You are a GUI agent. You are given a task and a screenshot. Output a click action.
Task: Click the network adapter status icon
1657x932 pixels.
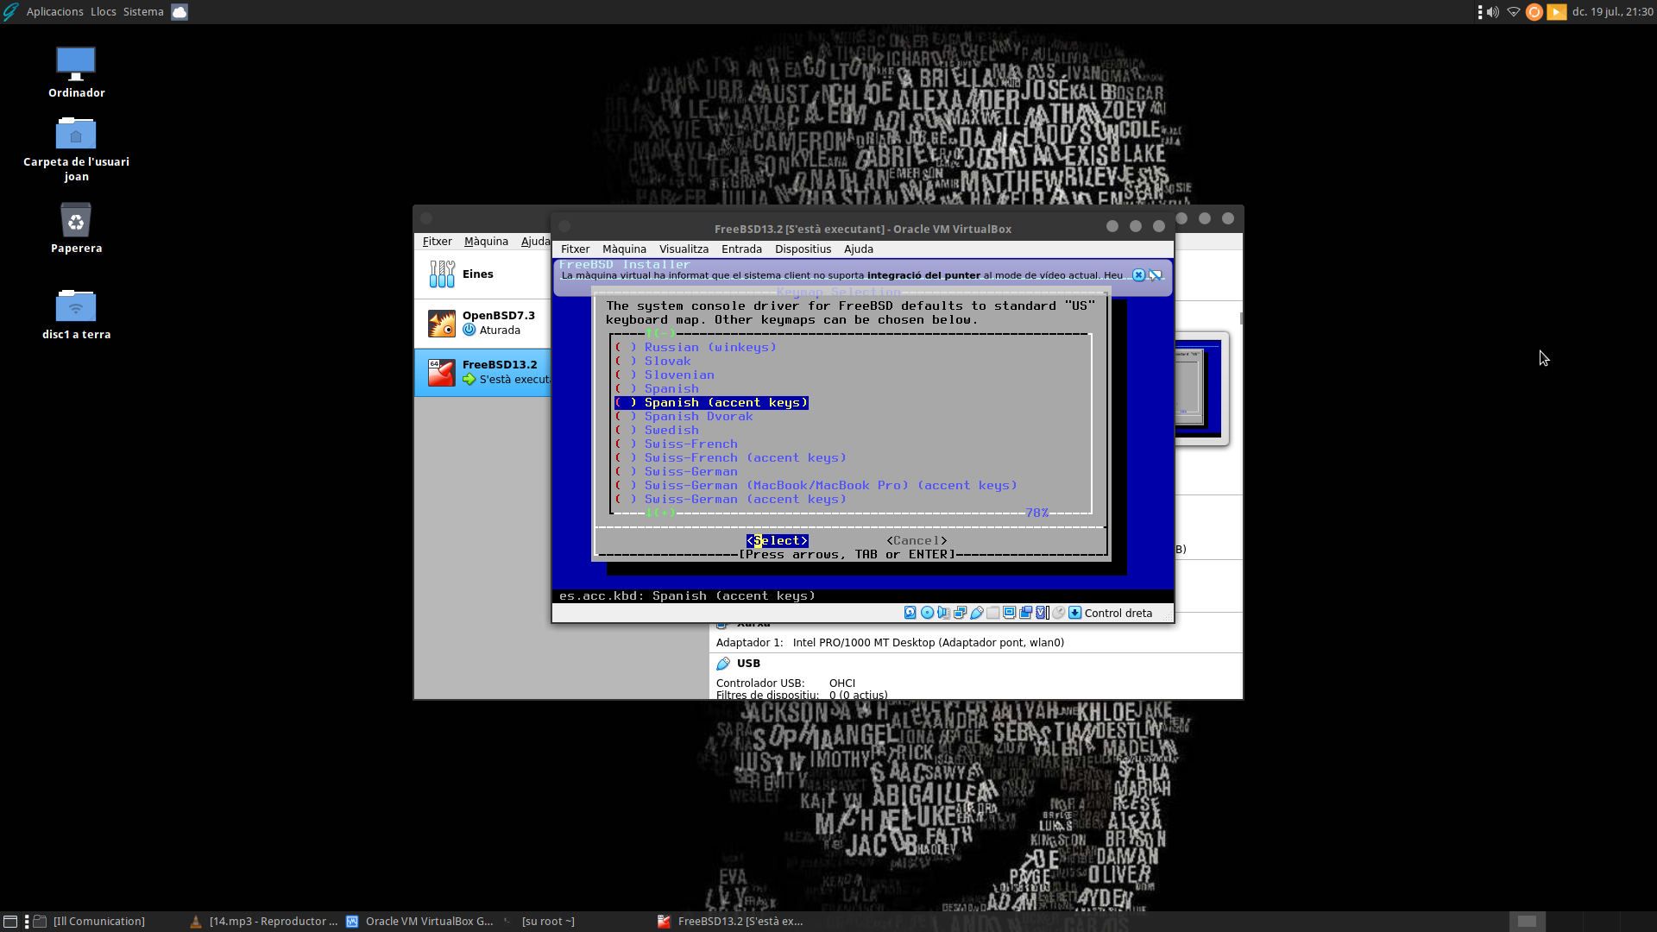[960, 613]
